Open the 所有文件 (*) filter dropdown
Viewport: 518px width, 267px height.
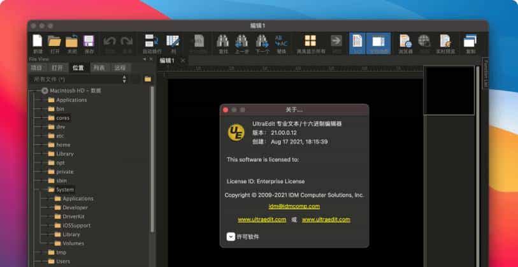78,79
